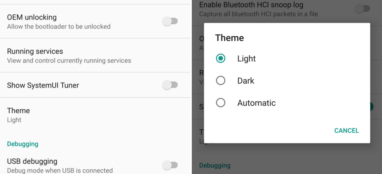
Task: Choose the Dark theme radio button
Action: coord(221,81)
